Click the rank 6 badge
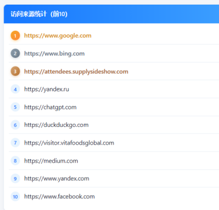 [15, 125]
